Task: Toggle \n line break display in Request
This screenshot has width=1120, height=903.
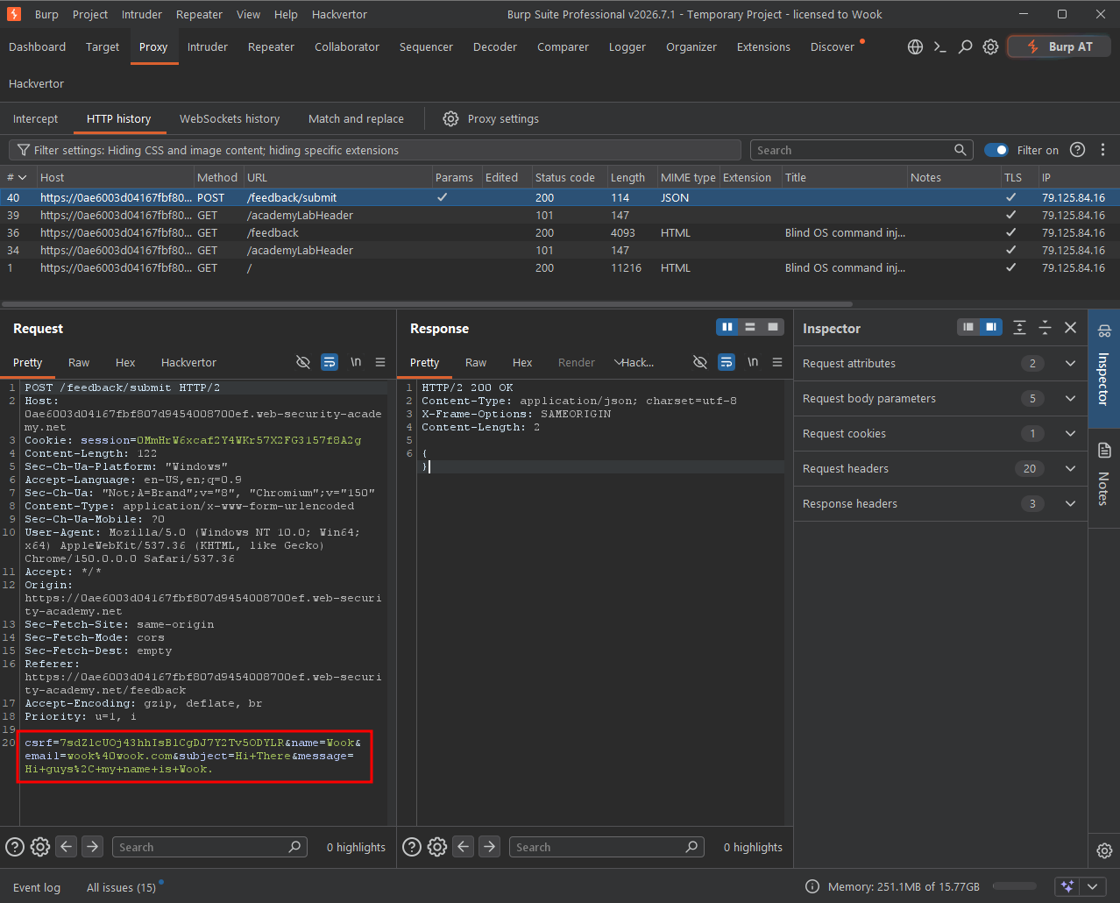Action: coord(356,362)
